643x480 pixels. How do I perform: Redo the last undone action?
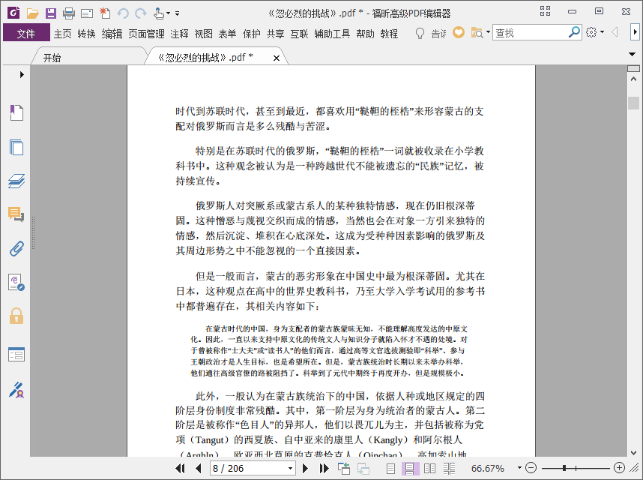click(141, 13)
